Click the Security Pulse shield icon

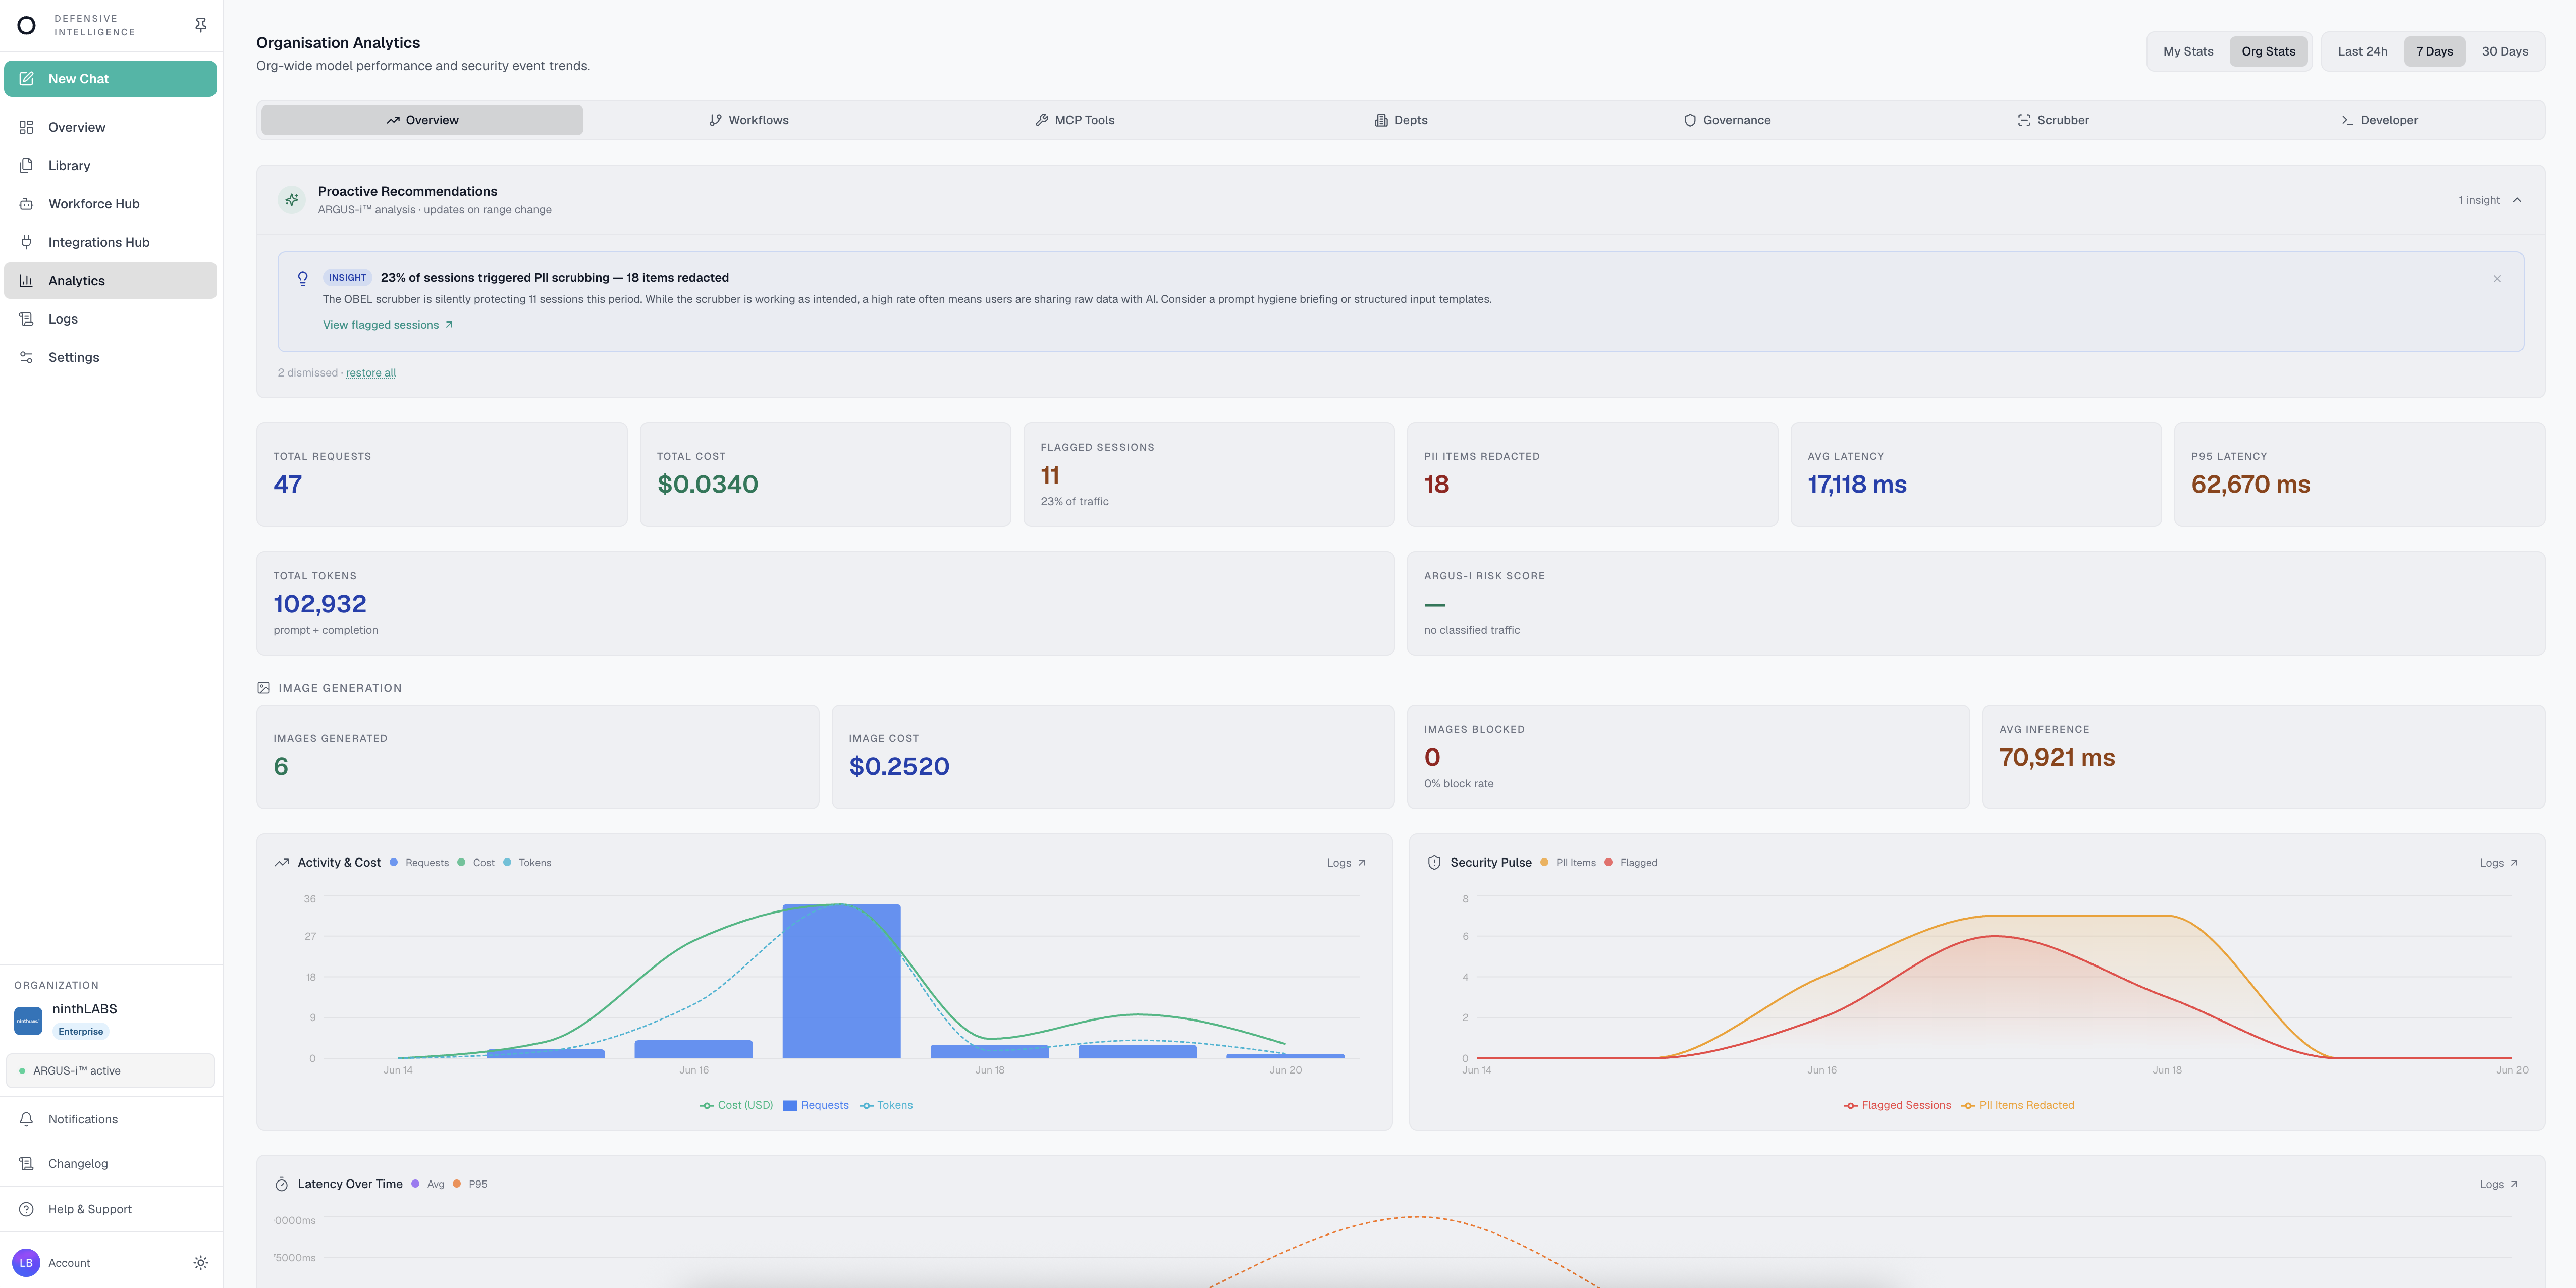pyautogui.click(x=1434, y=863)
